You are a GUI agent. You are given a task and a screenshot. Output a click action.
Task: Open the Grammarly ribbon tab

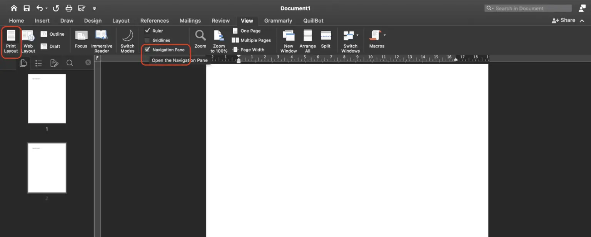click(x=278, y=21)
